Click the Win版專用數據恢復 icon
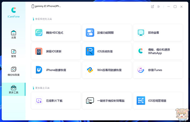The height and width of the screenshot is (122, 190). 90,70
